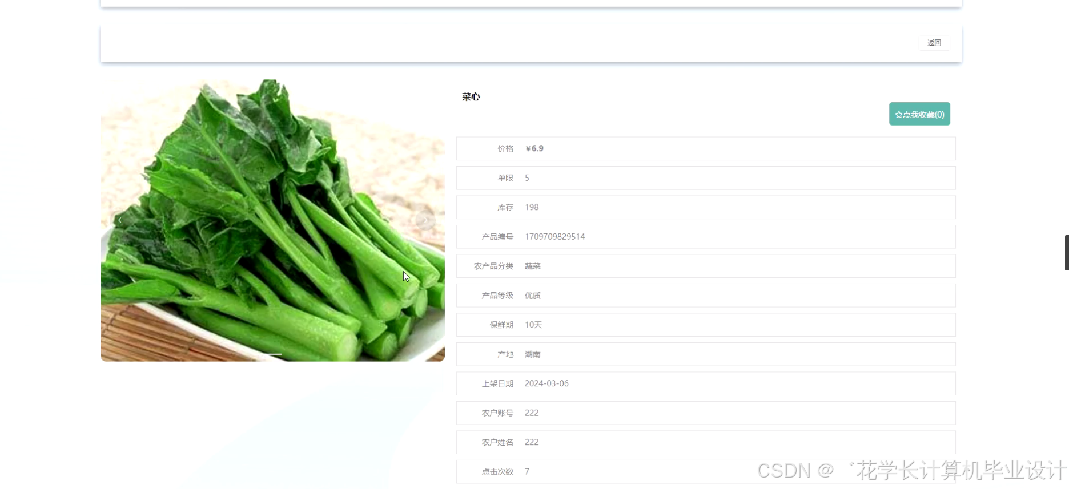Click the carousel indicator bar under the photo
1069x489 pixels.
tap(273, 354)
